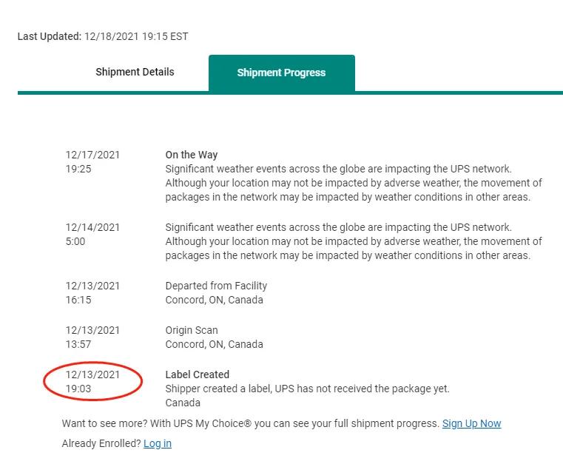
Task: Click Concord location under Origin Scan
Action: point(214,344)
